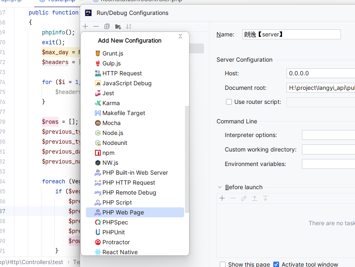The height and width of the screenshot is (267, 355).
Task: Enable the Use router script option
Action: [x=229, y=102]
